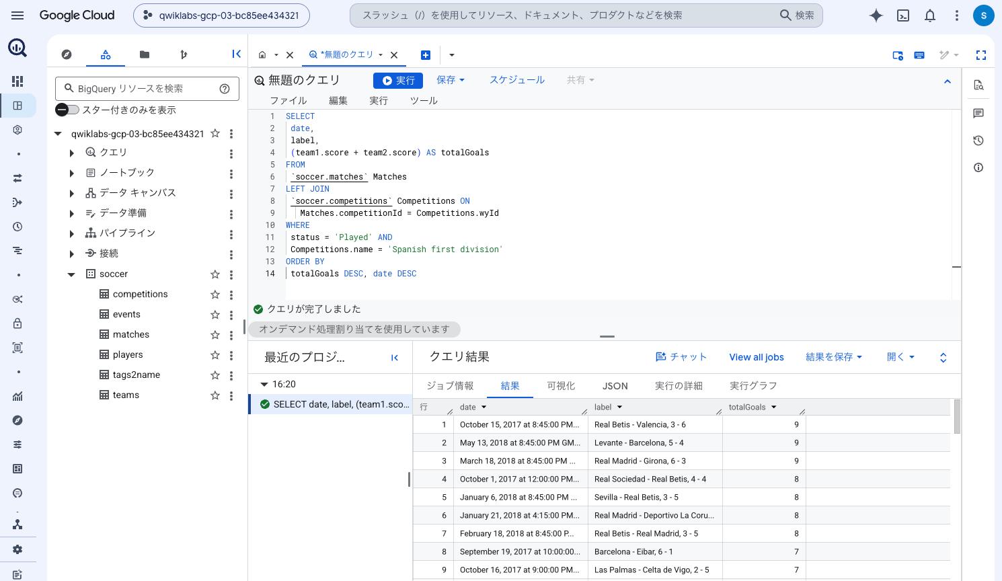Open the main navigation hamburger menu
The width and height of the screenshot is (1002, 581).
(x=17, y=15)
